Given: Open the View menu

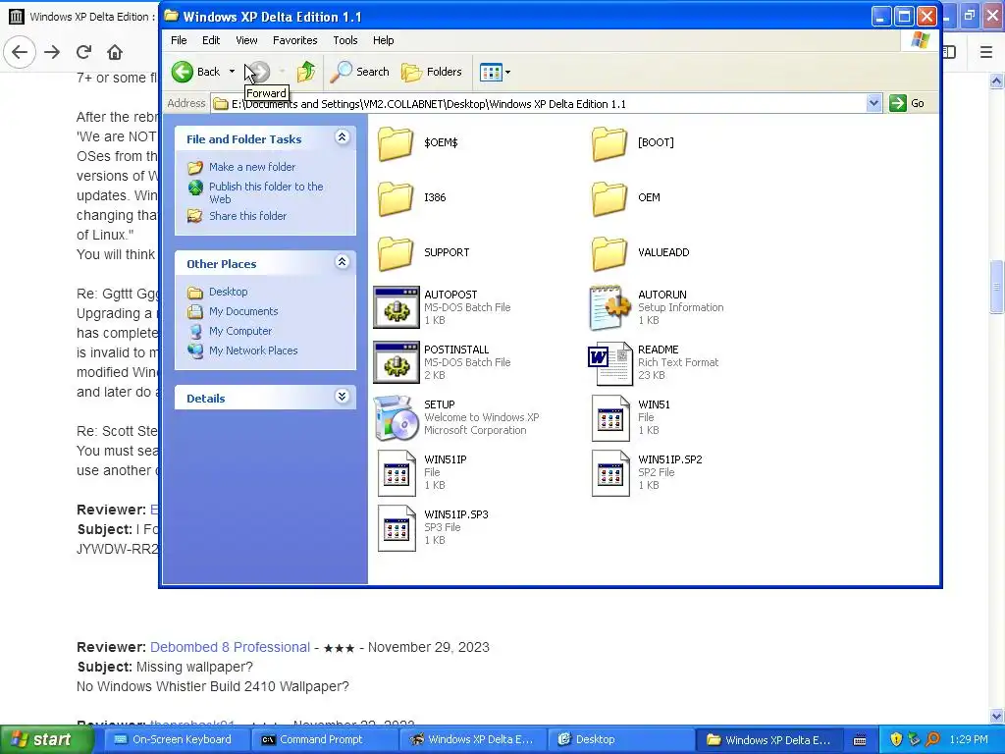Looking at the screenshot, I should click(x=246, y=40).
